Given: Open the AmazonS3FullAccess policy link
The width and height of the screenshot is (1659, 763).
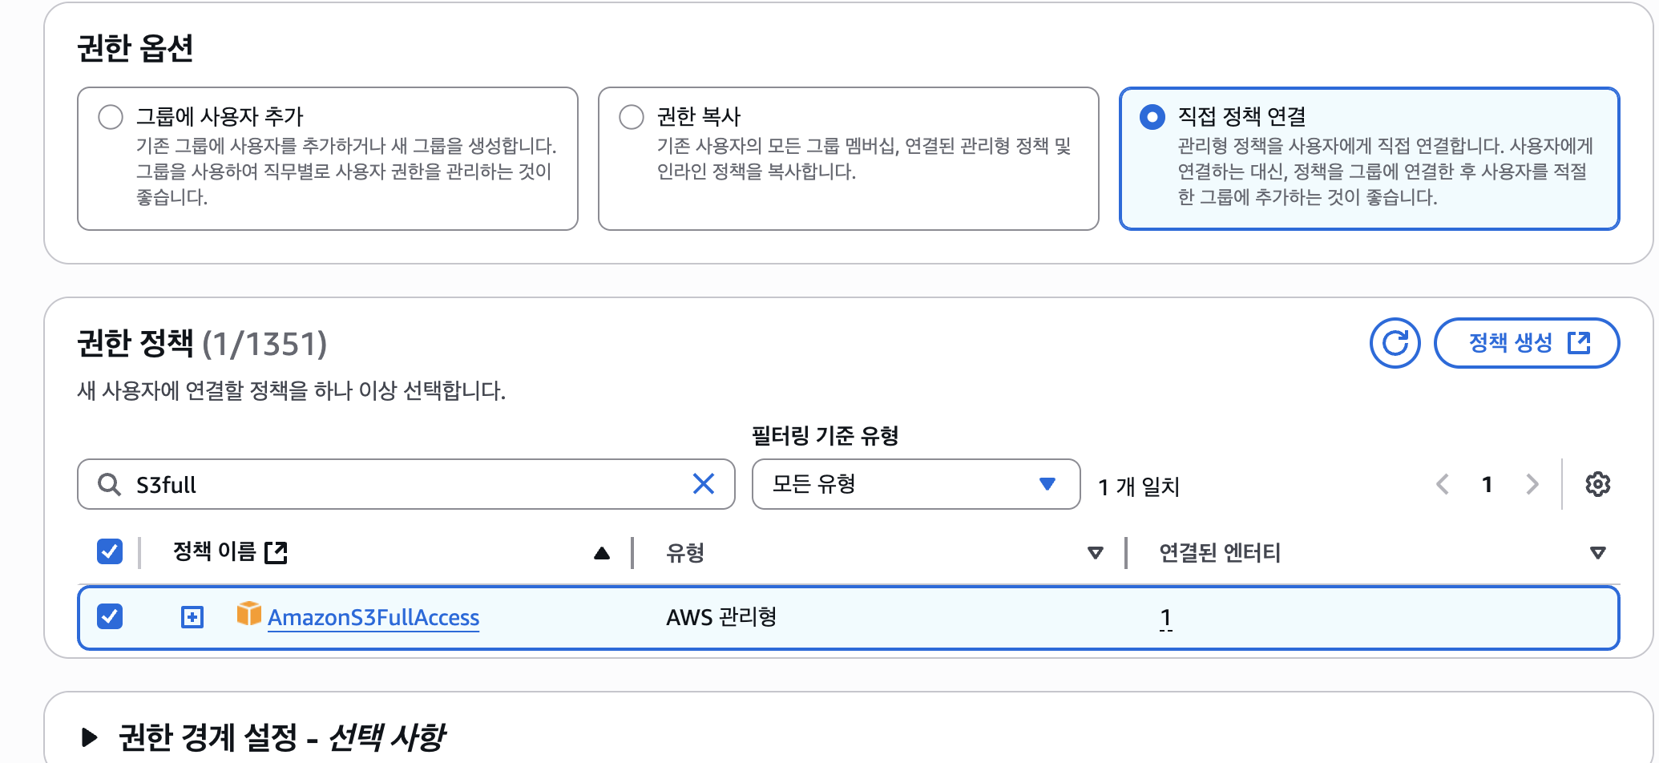Looking at the screenshot, I should click(x=373, y=617).
